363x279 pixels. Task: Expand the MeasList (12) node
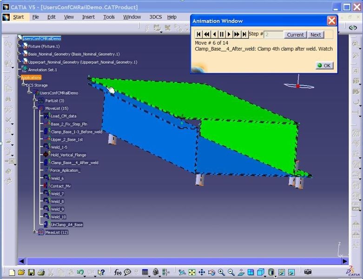point(34,232)
